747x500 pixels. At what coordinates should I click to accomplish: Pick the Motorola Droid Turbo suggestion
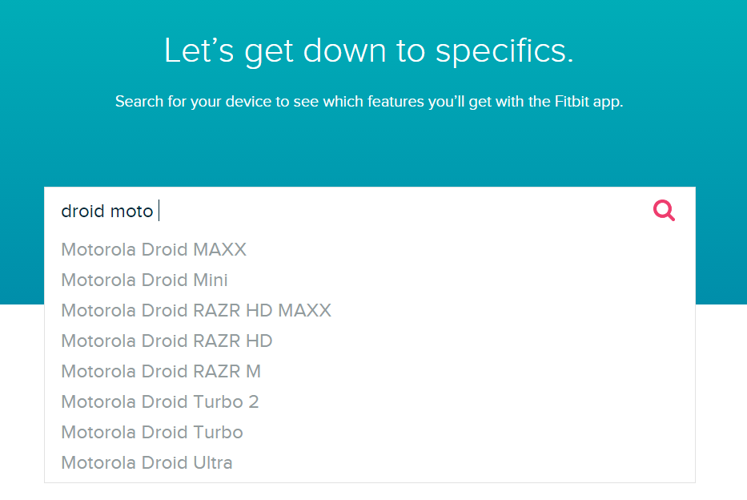152,433
